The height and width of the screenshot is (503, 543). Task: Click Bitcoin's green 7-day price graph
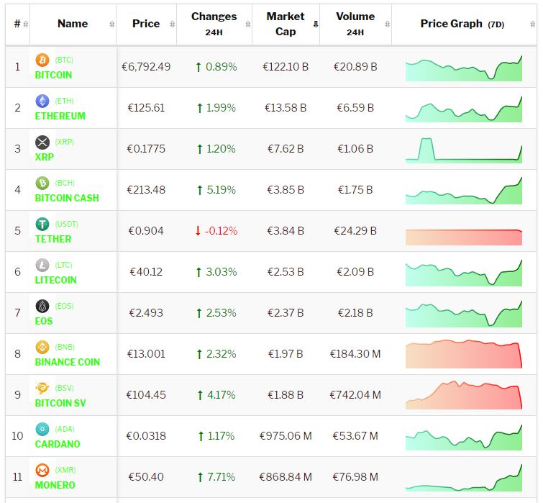point(464,69)
